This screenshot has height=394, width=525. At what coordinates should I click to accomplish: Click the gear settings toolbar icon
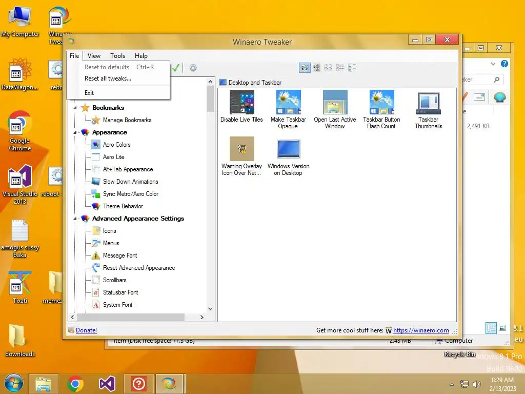tap(193, 68)
